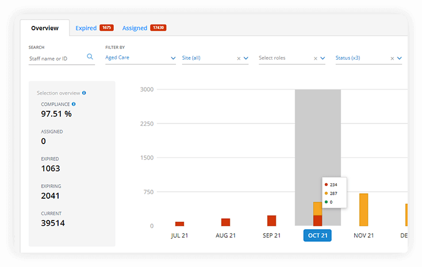
Task: Click the Compliance info icon
Action: click(74, 104)
